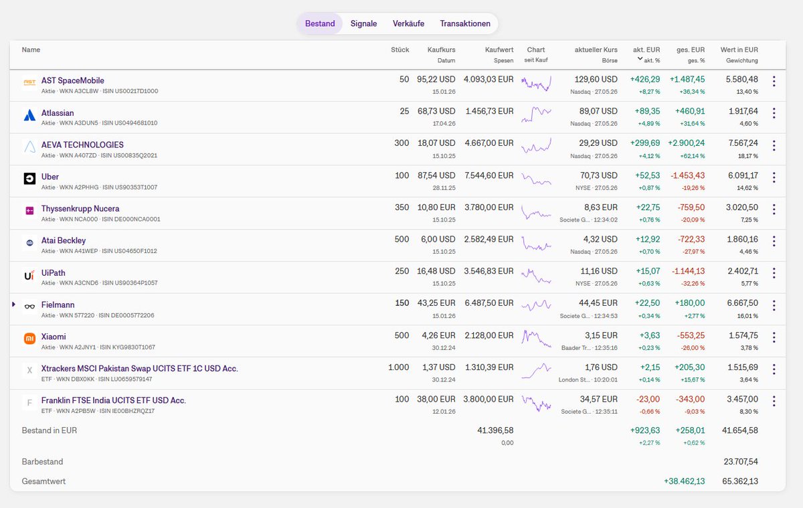The width and height of the screenshot is (803, 508).
Task: Click the Xtrackers Pakistan ETF mini chart
Action: pyautogui.click(x=536, y=371)
